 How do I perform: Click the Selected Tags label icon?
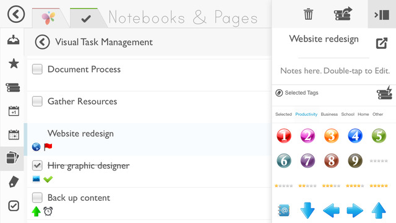tap(279, 93)
